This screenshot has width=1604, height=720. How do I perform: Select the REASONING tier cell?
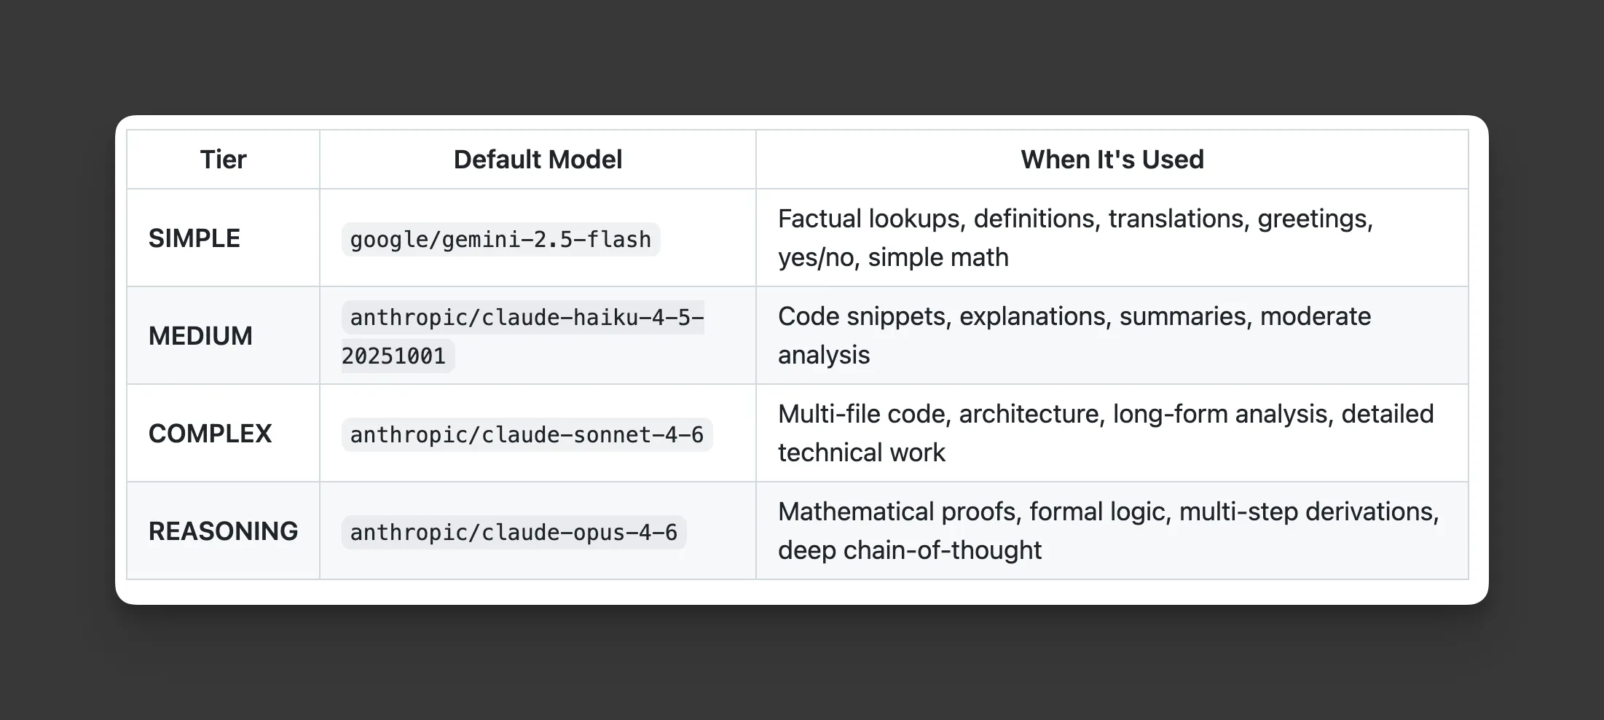click(x=223, y=531)
